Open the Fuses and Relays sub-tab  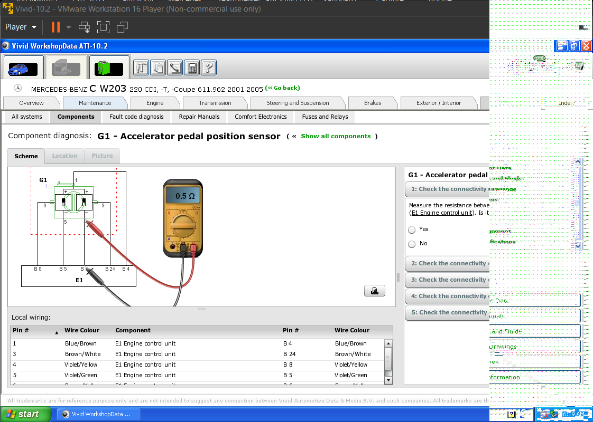pos(325,117)
